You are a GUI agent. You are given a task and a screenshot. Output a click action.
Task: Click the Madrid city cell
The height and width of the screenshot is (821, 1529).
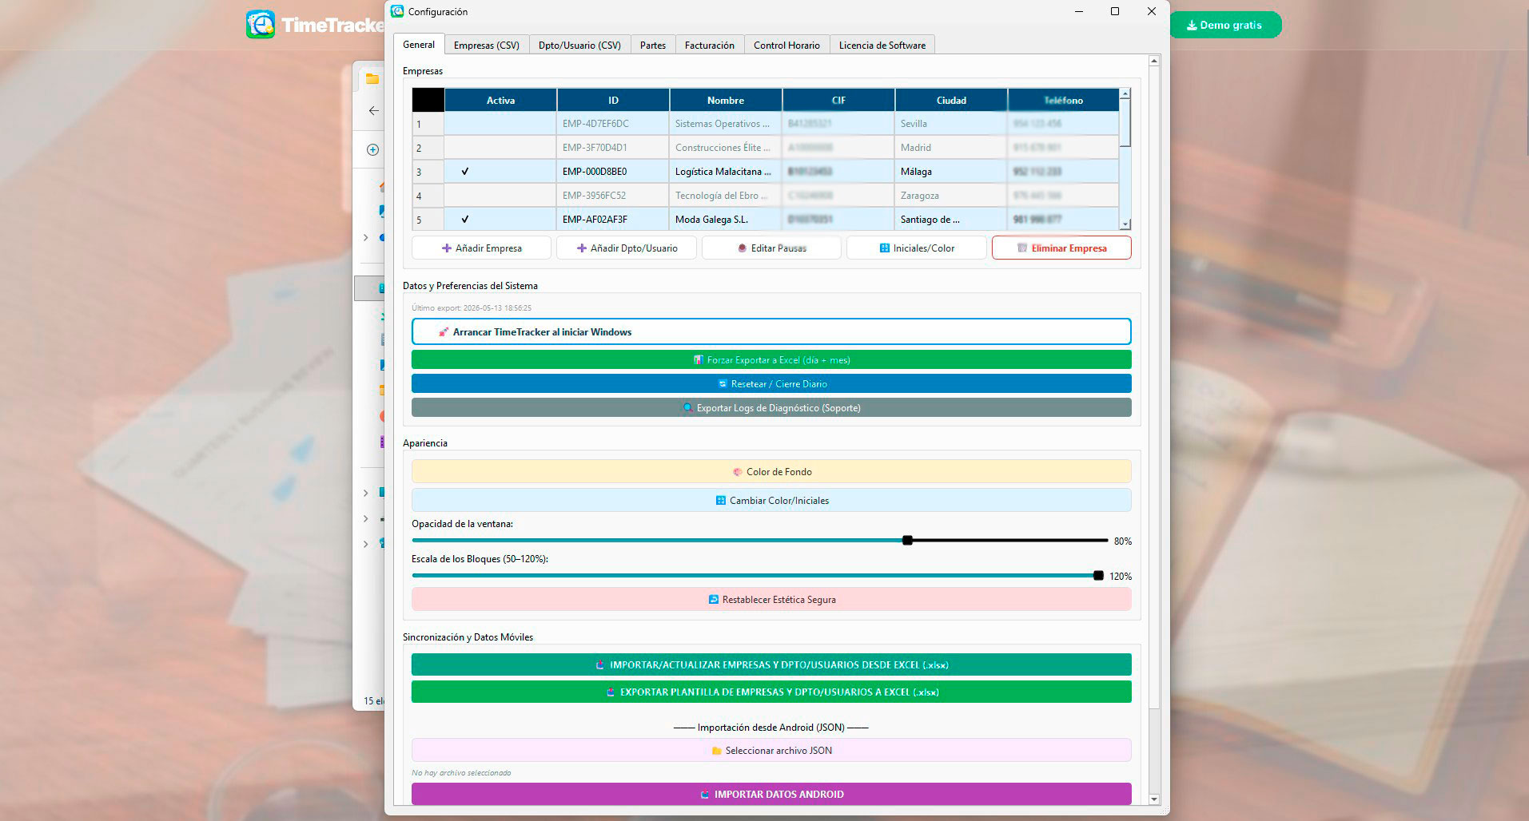point(951,148)
